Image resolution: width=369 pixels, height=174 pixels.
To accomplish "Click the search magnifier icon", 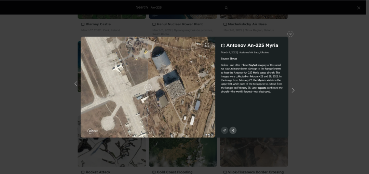I will pyautogui.click(x=226, y=8).
